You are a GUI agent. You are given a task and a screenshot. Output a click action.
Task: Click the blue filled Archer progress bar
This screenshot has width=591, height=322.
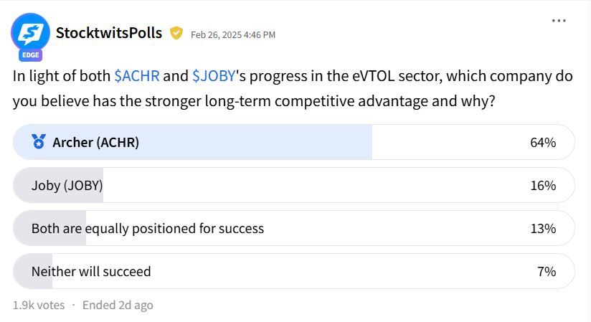(193, 142)
